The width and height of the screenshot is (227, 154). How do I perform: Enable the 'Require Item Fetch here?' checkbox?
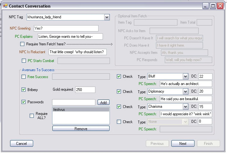point(22,44)
